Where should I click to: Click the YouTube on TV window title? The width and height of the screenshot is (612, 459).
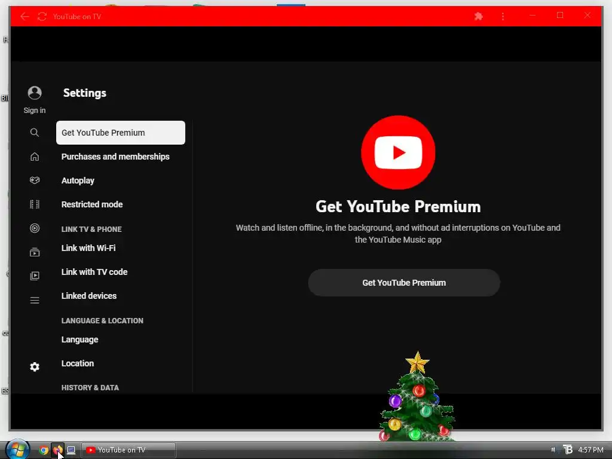[77, 16]
